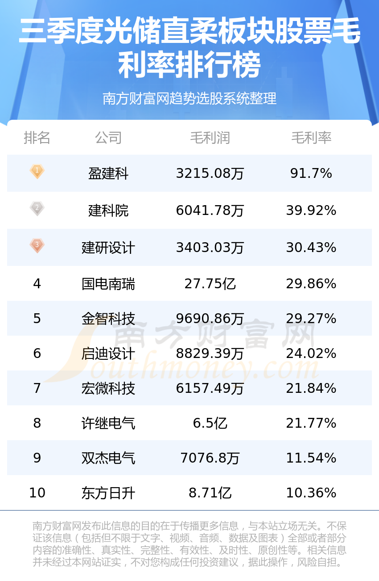Select the 排名 column header
Image resolution: width=379 pixels, height=581 pixels.
(x=37, y=138)
